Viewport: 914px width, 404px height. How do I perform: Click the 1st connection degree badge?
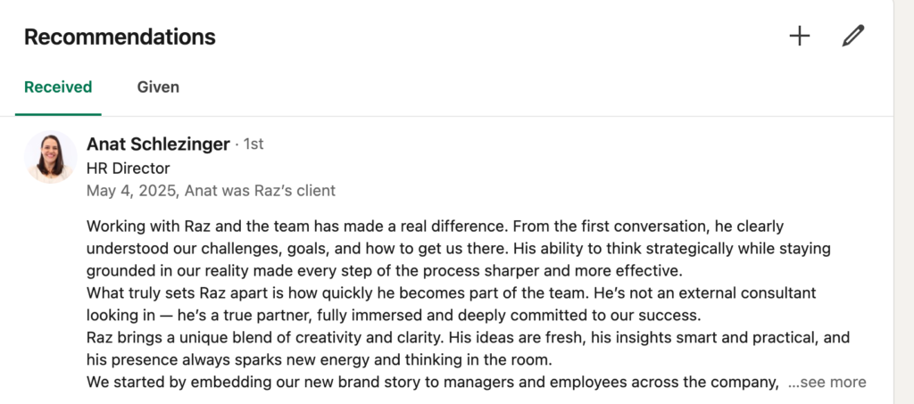point(253,144)
